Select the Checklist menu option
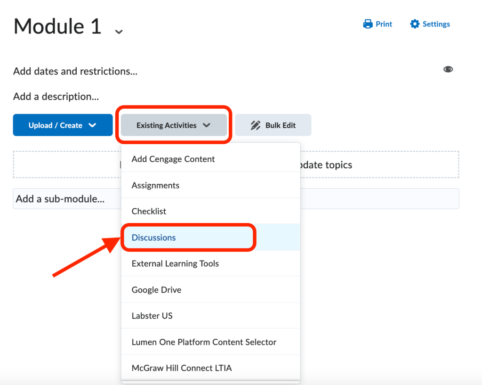The height and width of the screenshot is (385, 482). point(149,212)
